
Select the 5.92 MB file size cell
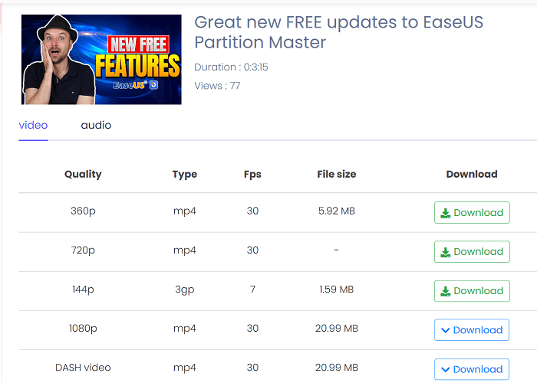click(x=337, y=212)
